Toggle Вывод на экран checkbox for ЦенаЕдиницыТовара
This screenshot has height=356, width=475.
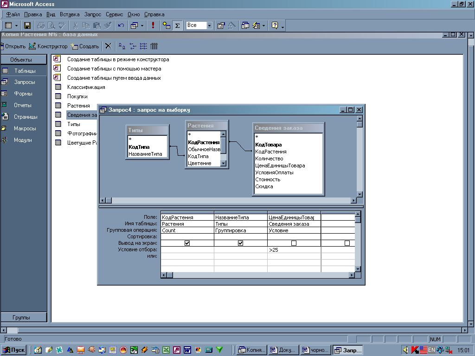click(294, 243)
